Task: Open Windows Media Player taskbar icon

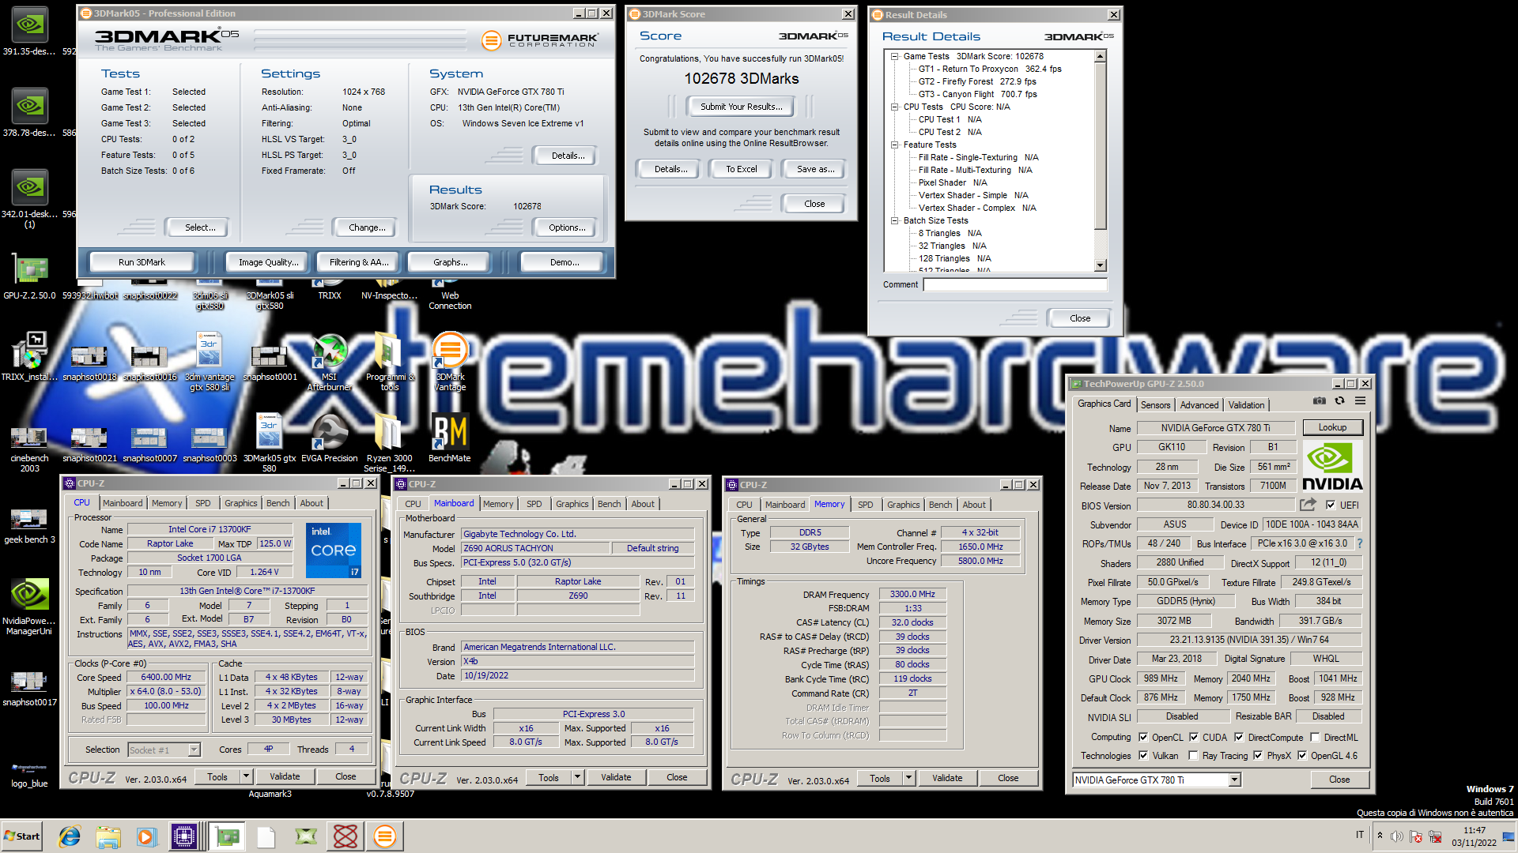Action: [146, 836]
